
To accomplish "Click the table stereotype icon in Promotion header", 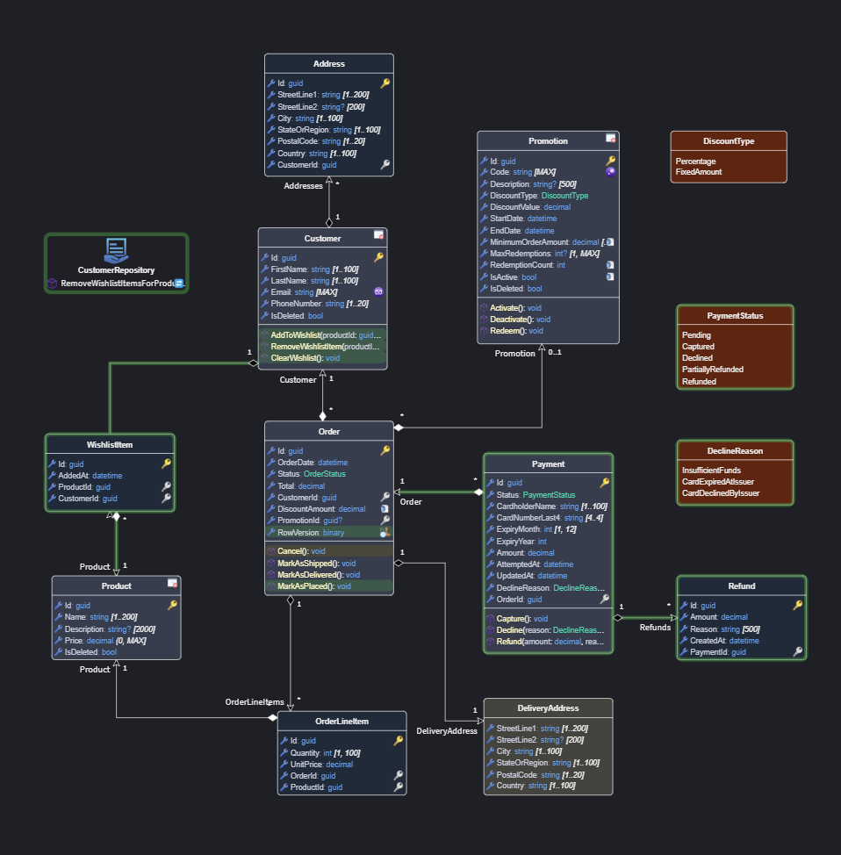I will (611, 138).
